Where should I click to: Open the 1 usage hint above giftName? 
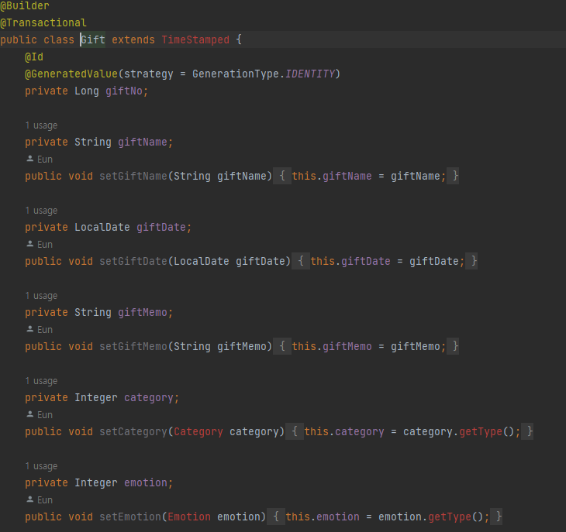click(x=41, y=125)
